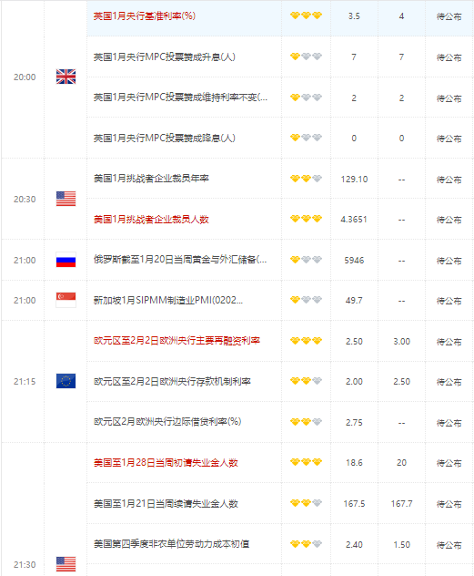Click the UK flag icon at 20:00

66,77
